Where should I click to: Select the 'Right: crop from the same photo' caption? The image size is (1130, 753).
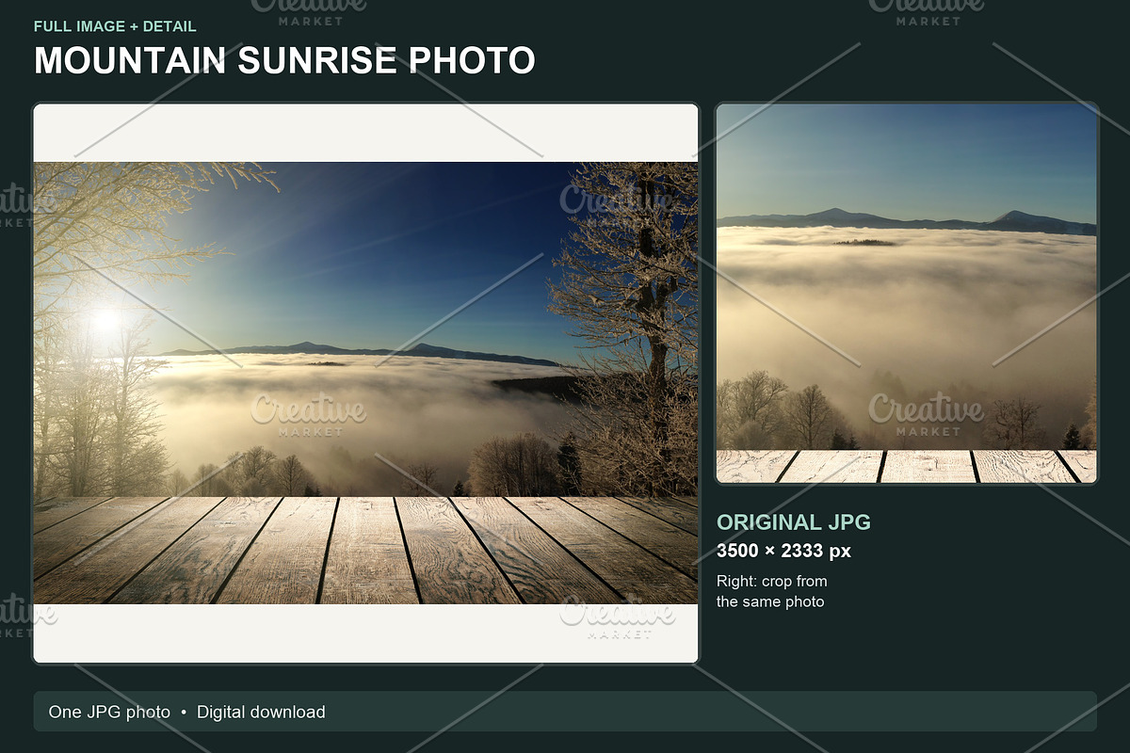(772, 591)
